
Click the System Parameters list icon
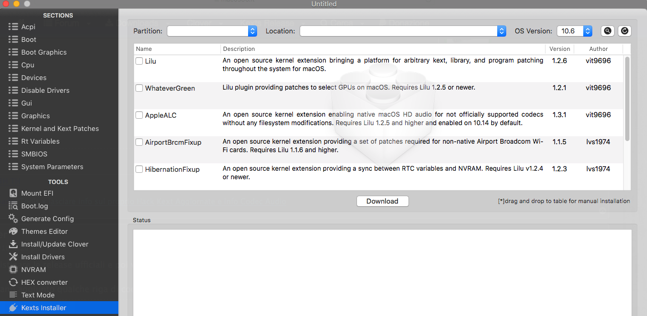coord(13,166)
